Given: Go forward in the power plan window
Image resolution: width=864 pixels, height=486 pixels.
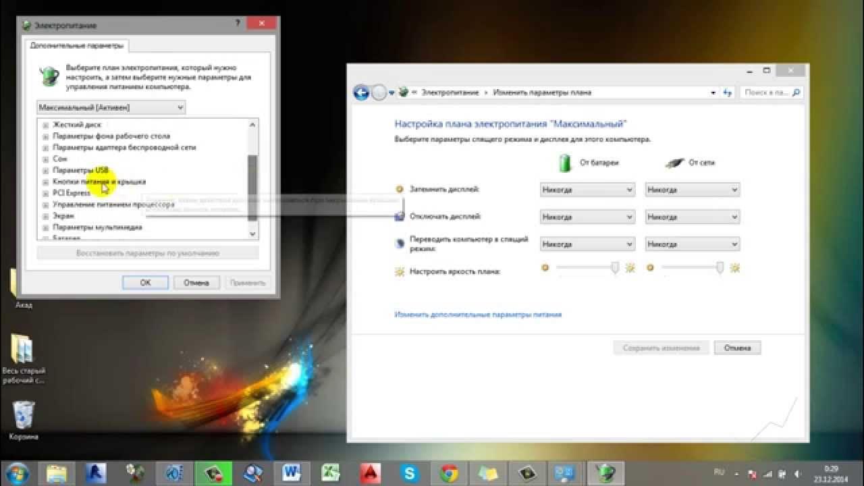Looking at the screenshot, I should click(379, 92).
